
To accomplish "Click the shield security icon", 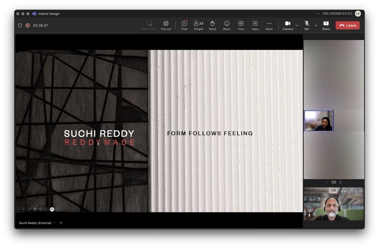I will tap(20, 25).
